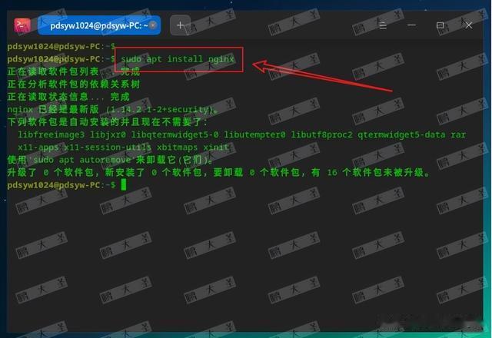The height and width of the screenshot is (338, 492).
Task: Open the hamburger main menu
Action: [x=383, y=25]
